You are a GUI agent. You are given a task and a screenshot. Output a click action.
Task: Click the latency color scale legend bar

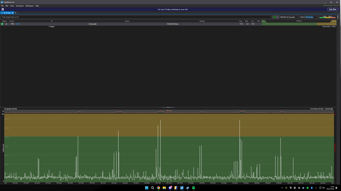[x=327, y=17]
